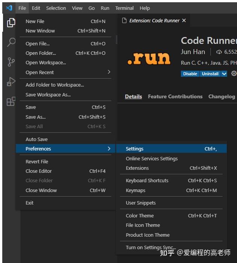Open the Go menu

point(91,8)
